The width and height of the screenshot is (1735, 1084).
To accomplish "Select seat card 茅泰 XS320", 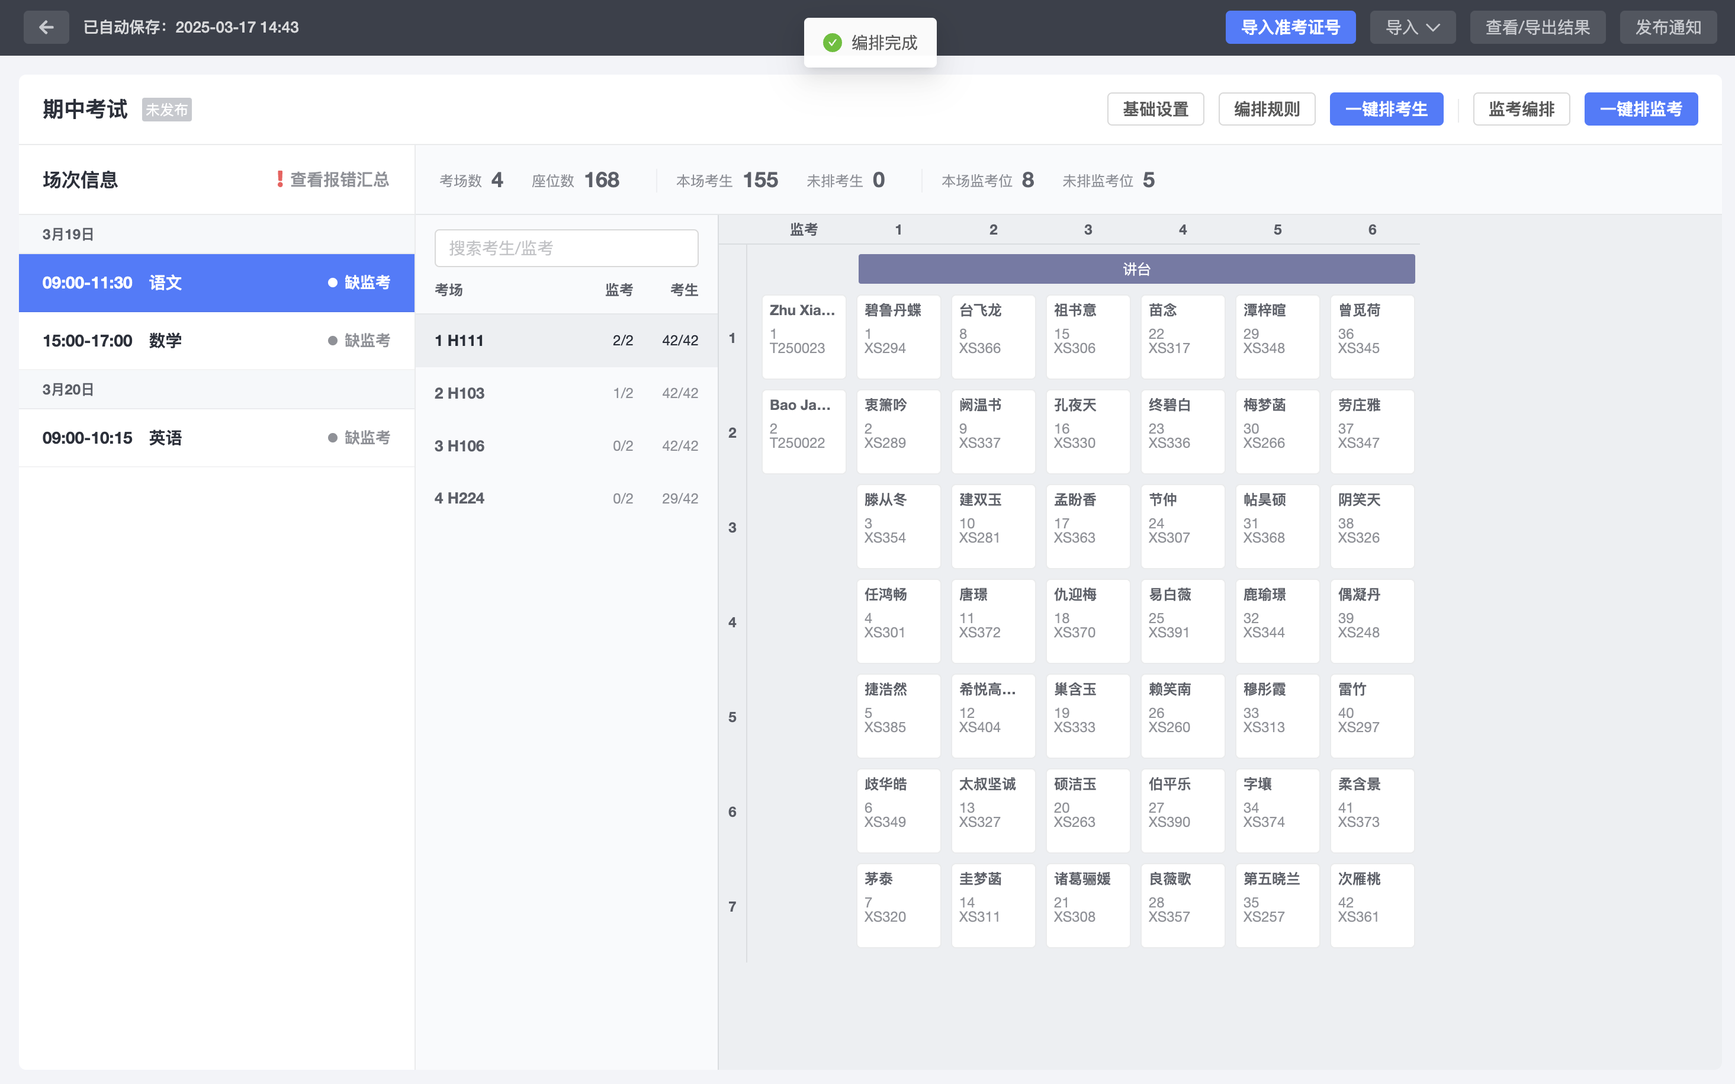I will click(x=898, y=905).
